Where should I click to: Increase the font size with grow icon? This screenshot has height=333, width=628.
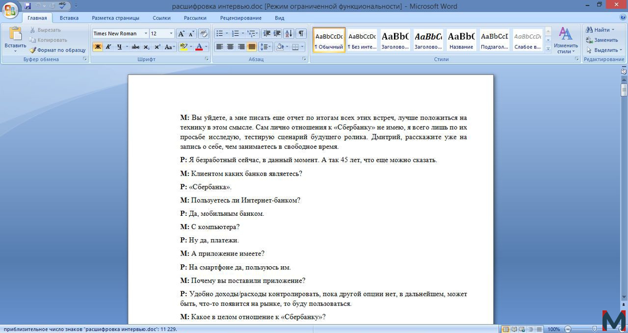point(181,33)
